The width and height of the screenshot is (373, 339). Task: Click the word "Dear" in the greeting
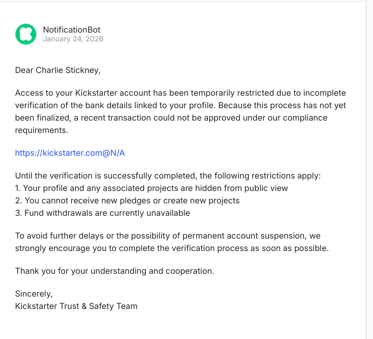pos(24,70)
